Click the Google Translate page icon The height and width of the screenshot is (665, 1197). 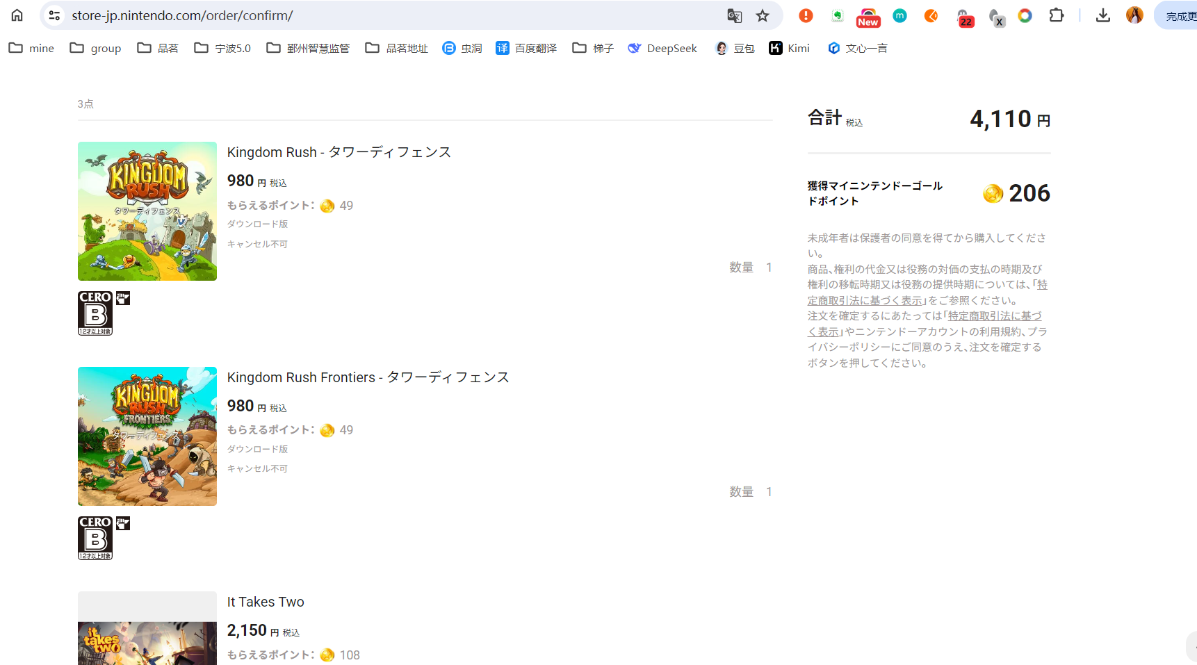coord(734,15)
